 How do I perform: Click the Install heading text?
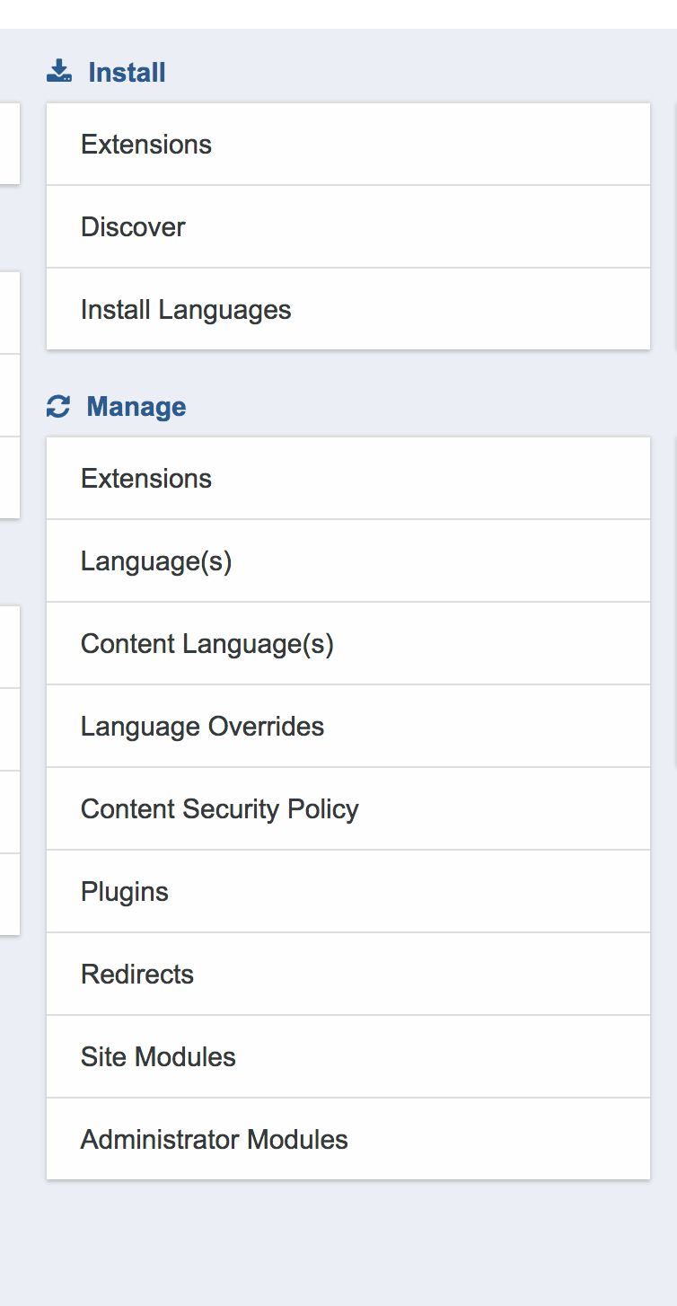coord(127,72)
